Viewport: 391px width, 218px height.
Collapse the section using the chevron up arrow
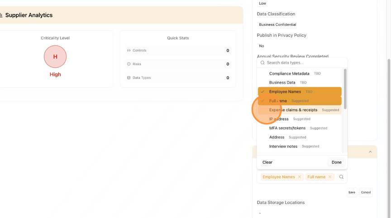pos(370,152)
